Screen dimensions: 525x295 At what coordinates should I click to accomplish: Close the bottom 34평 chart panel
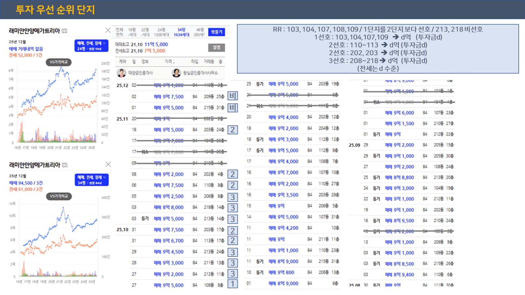[108, 164]
